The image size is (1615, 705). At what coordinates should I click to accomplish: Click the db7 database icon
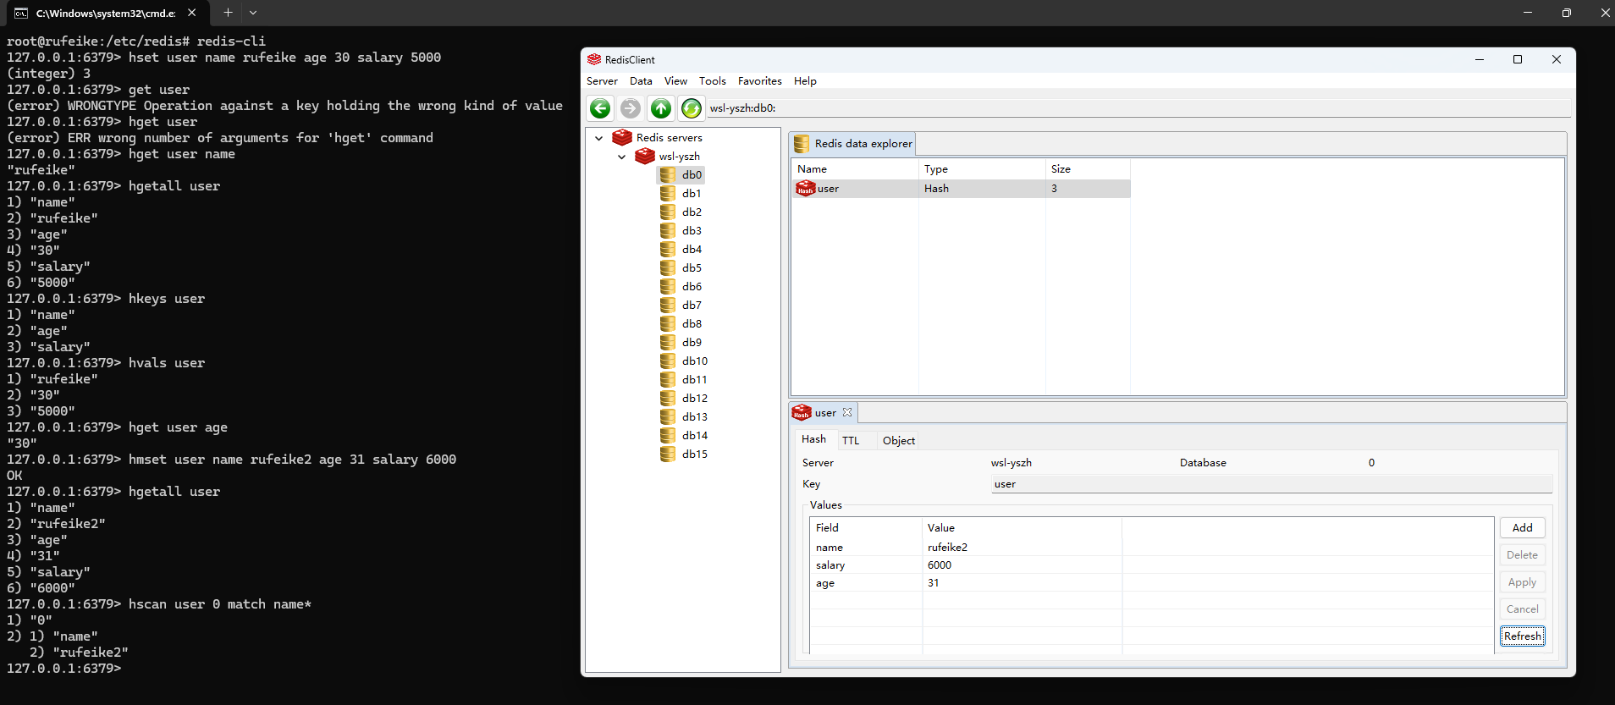[x=668, y=305]
